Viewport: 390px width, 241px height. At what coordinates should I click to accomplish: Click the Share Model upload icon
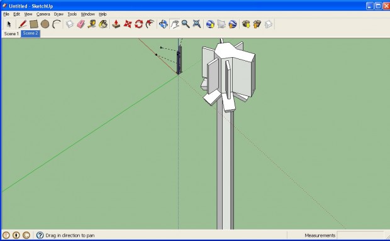click(x=257, y=24)
